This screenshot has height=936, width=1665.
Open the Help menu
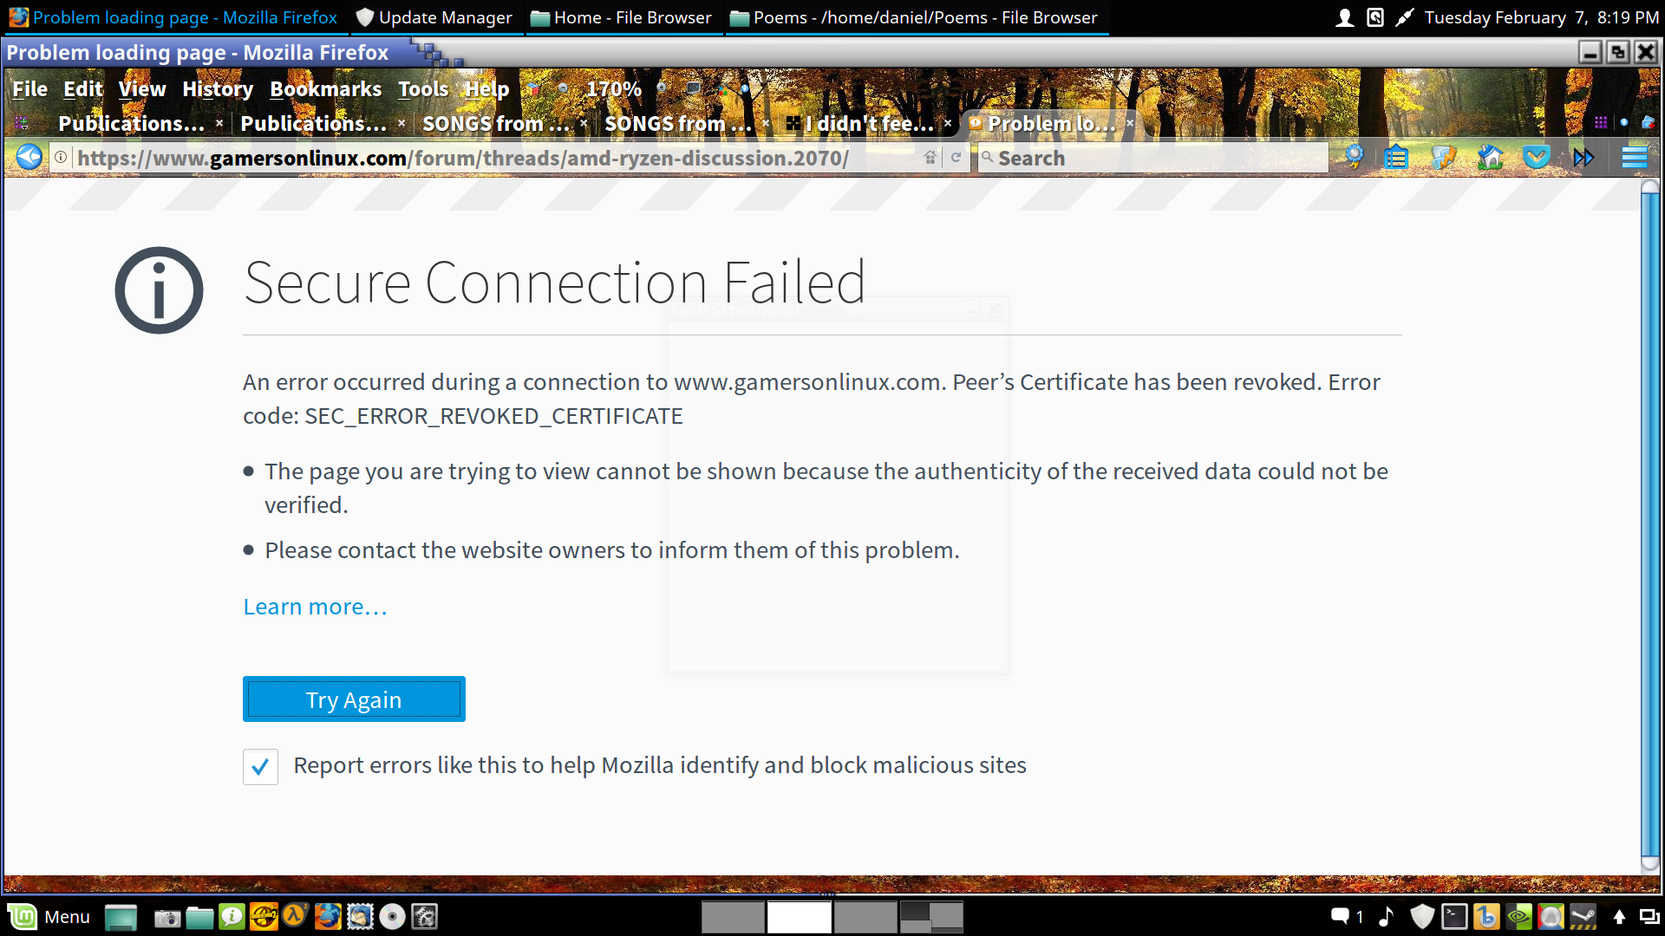point(486,89)
